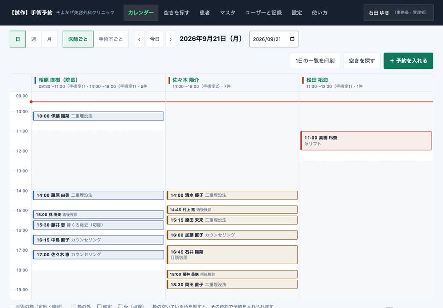This screenshot has width=443, height=308.
Task: Switch to 週 (week) view
Action: click(34, 39)
